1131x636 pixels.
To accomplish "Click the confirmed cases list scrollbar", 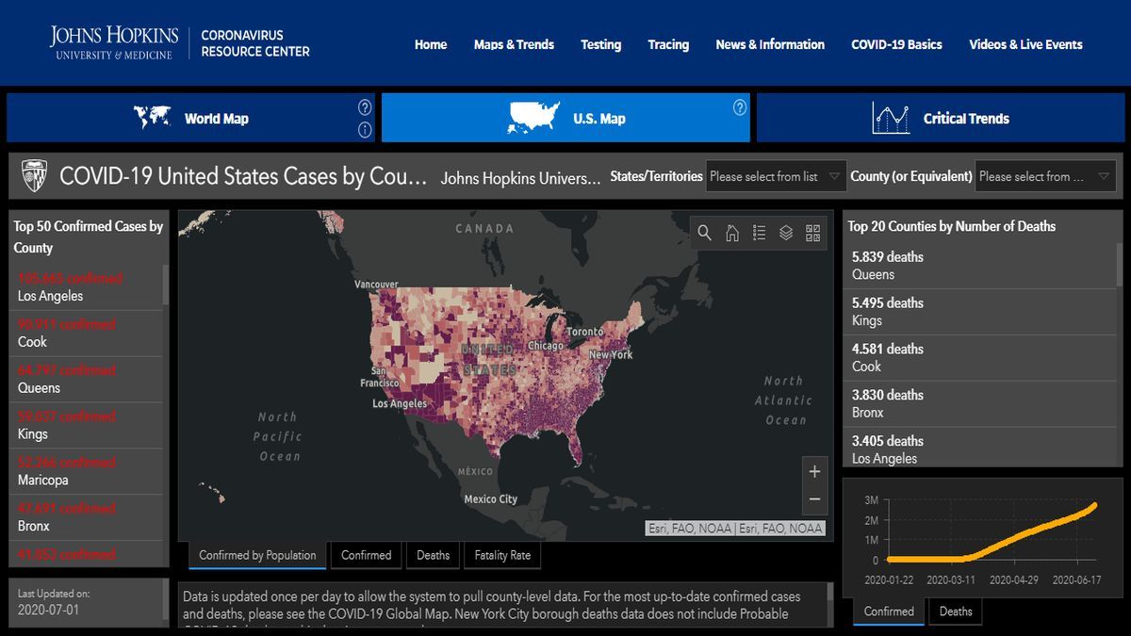I will tap(166, 285).
